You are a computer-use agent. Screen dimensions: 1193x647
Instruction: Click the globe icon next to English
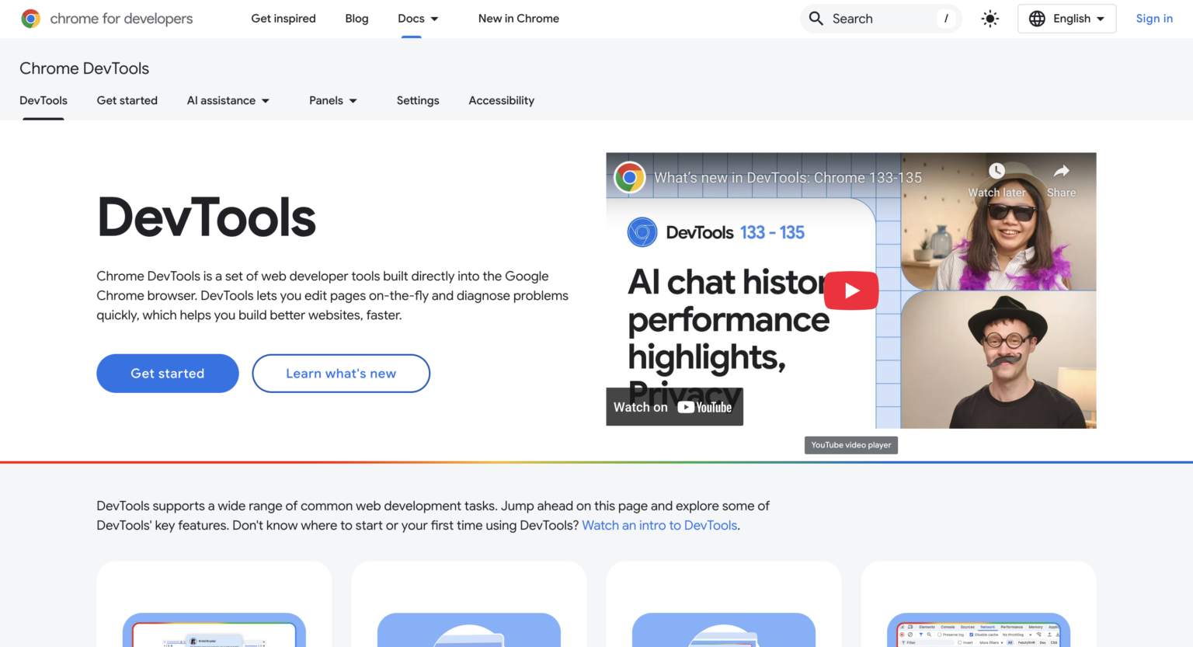click(1037, 18)
